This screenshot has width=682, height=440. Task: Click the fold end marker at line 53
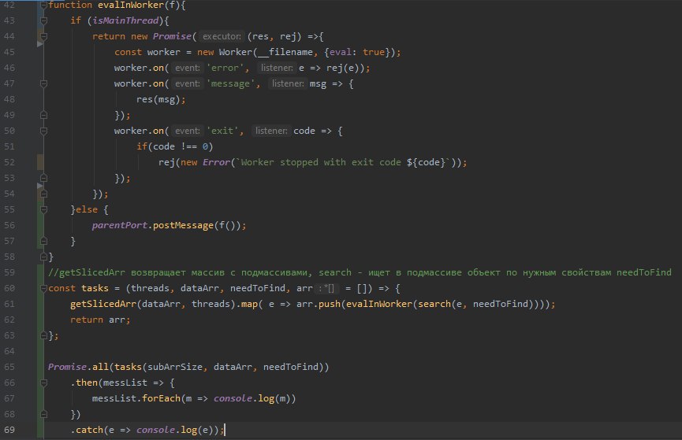coord(43,178)
